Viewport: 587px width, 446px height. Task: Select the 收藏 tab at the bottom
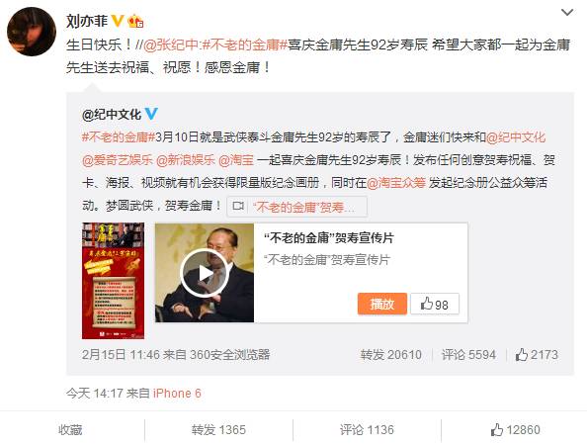coord(70,430)
